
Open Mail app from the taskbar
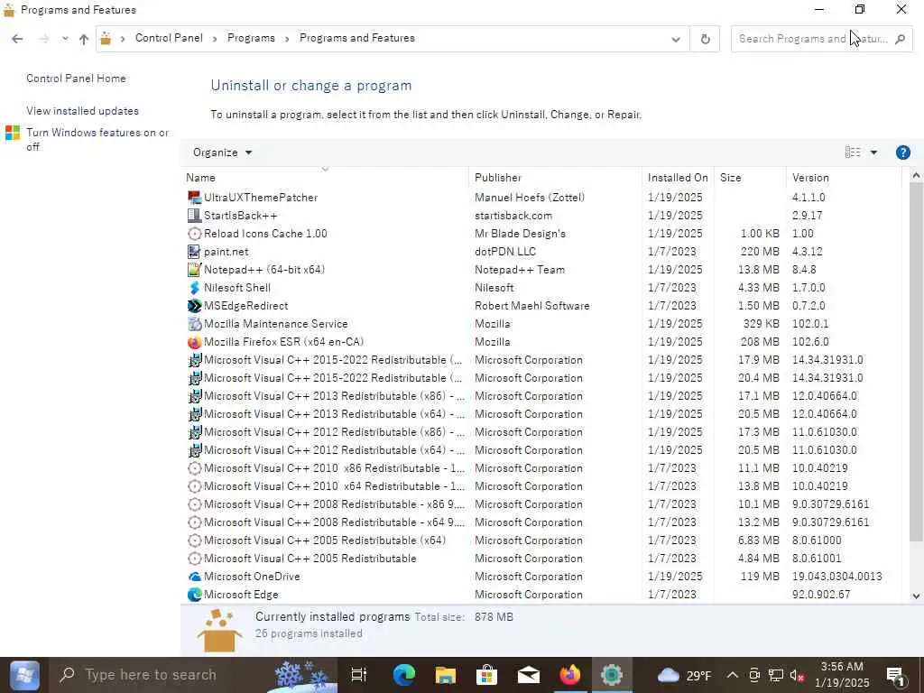(x=529, y=675)
